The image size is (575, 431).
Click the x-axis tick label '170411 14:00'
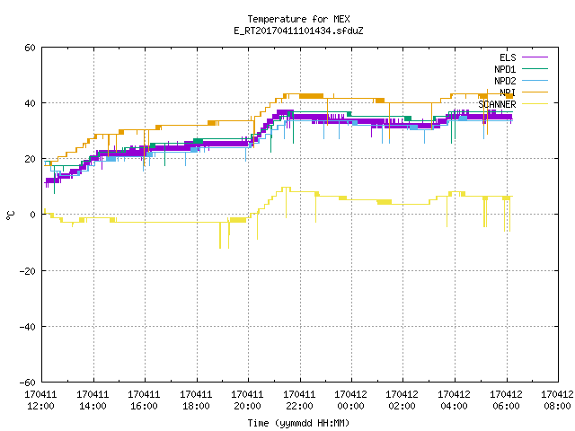point(93,400)
